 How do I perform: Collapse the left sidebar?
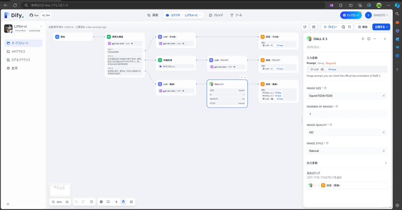(x=8, y=204)
